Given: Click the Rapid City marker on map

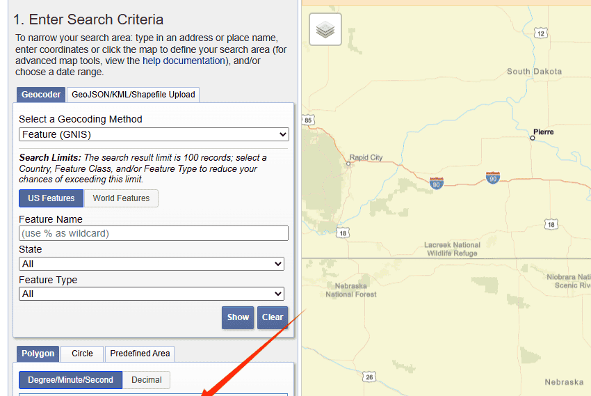Looking at the screenshot, I should tap(348, 164).
